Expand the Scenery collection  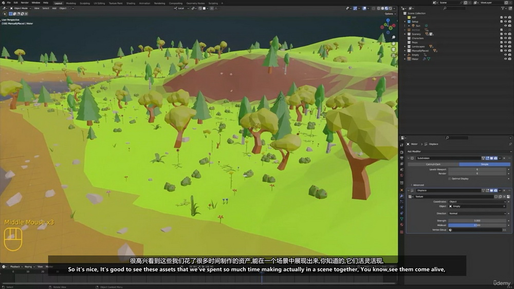(405, 34)
